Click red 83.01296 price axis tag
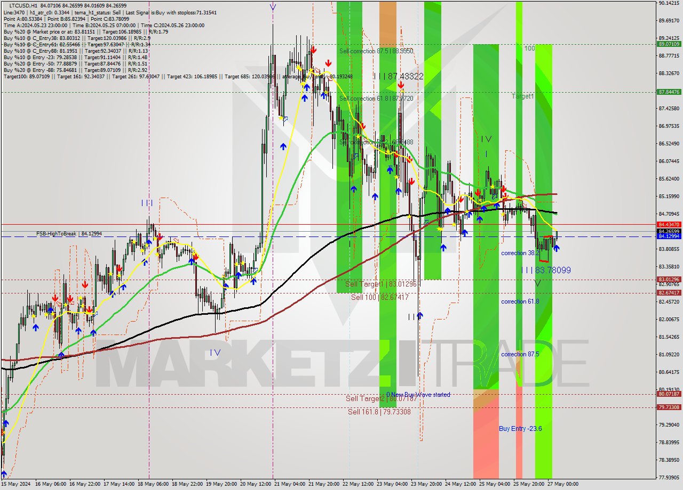This screenshot has width=683, height=490. [669, 280]
